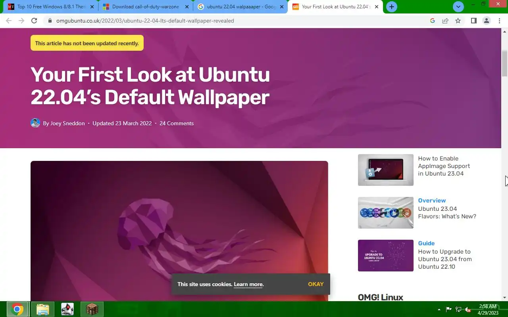Click the Guide category label
This screenshot has width=508, height=317.
click(426, 243)
